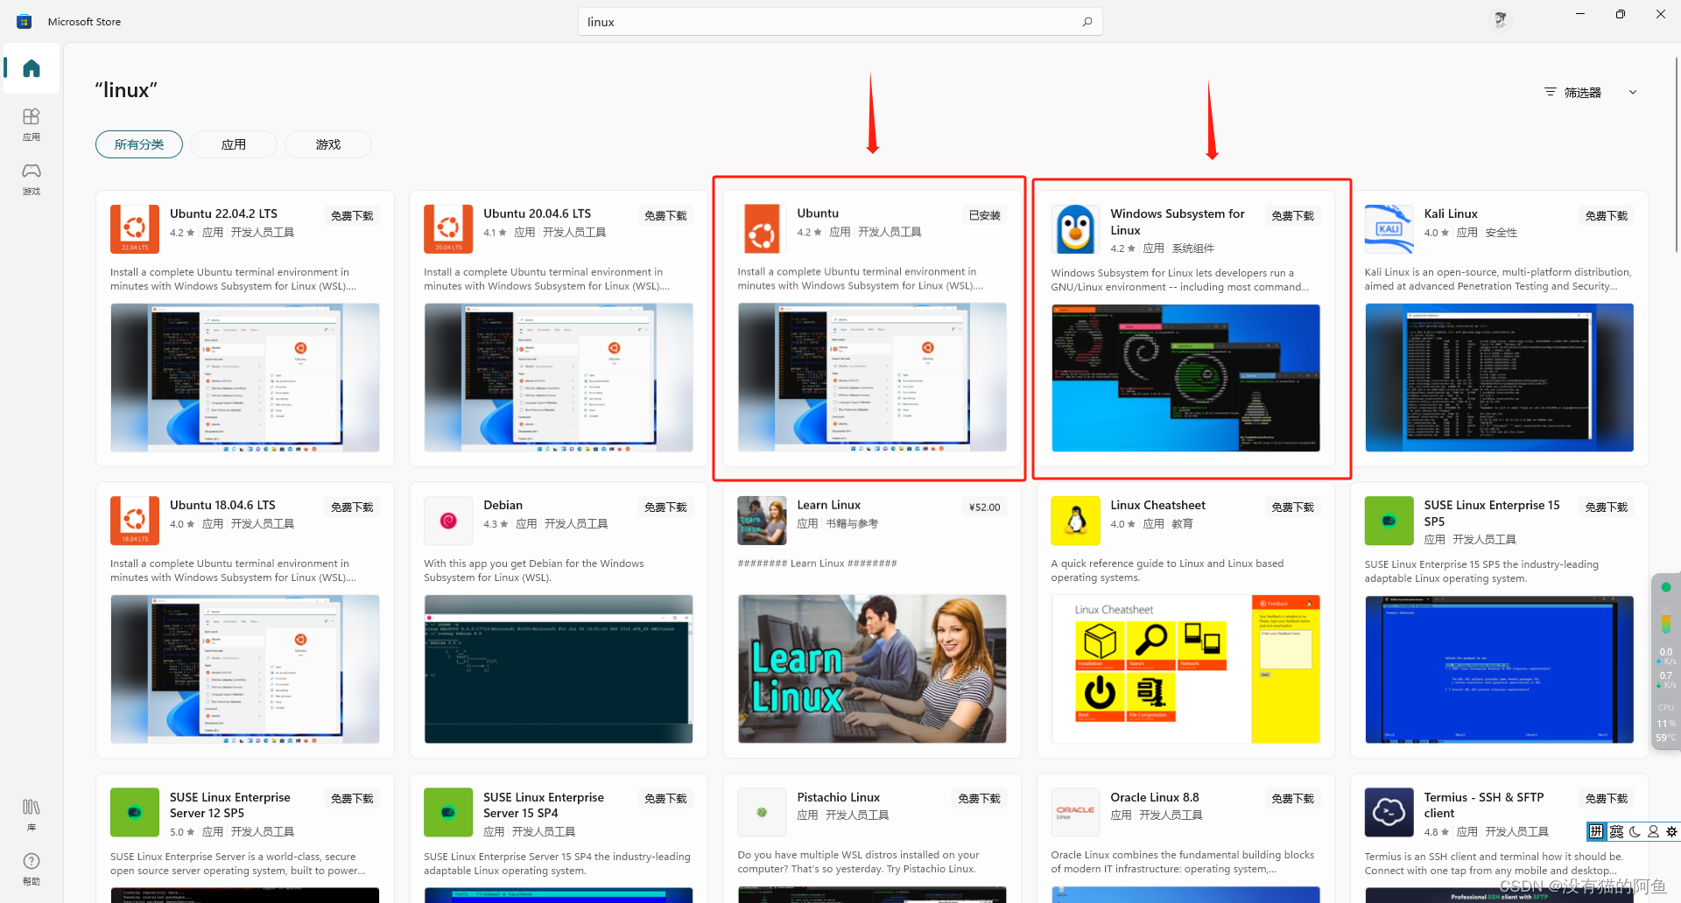Toggle dark mode via the moon icon

click(1634, 831)
